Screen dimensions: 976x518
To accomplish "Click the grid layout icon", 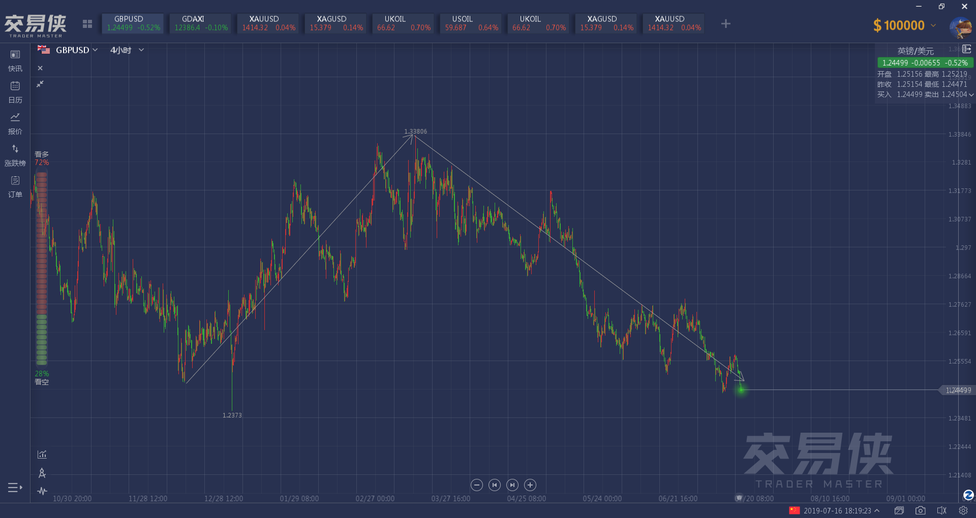I will [x=87, y=24].
